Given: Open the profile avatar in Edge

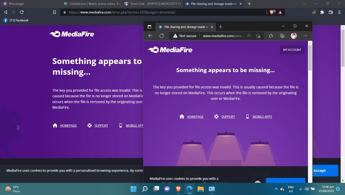Looking at the screenshot, I should 294,36.
